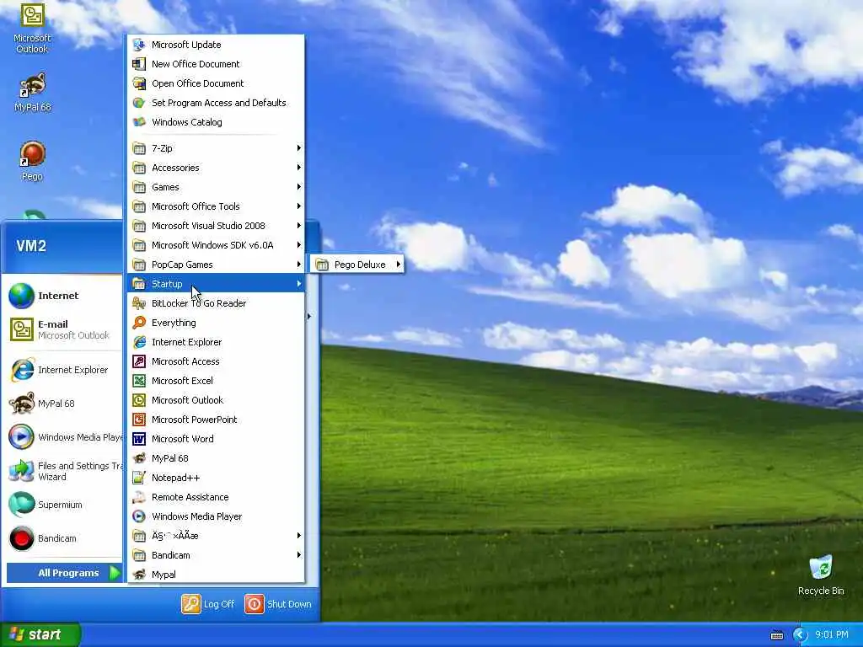Click the Log Off button
Viewport: 863px width, 647px height.
(208, 604)
